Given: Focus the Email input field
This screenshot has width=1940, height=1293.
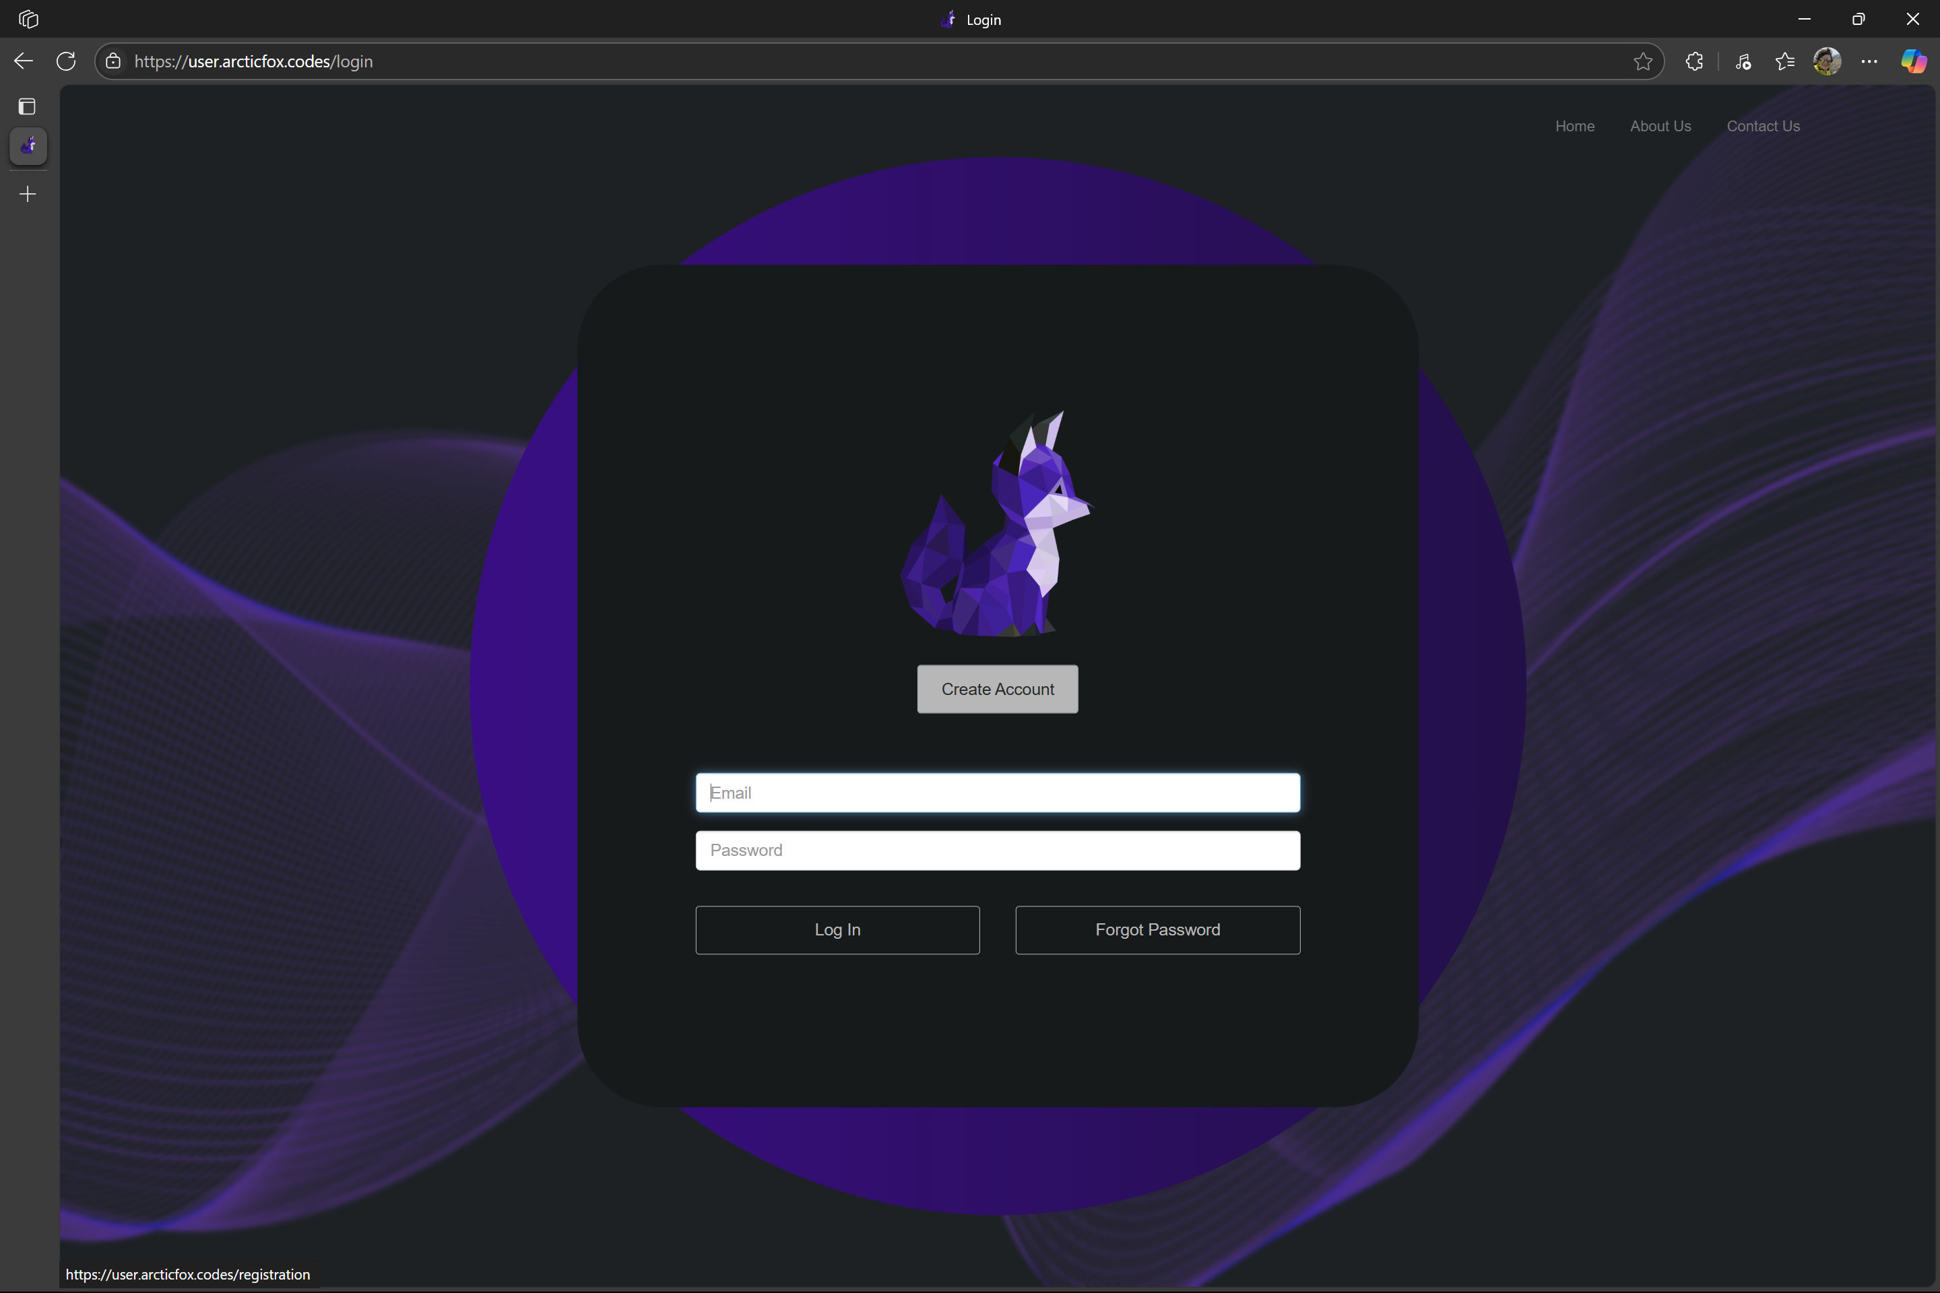Looking at the screenshot, I should coord(997,793).
